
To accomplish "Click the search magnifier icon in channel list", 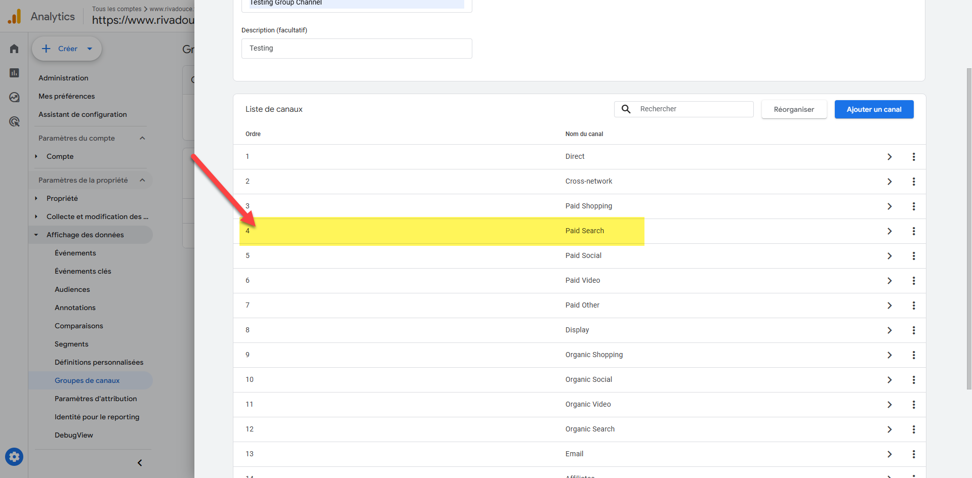I will (x=626, y=109).
